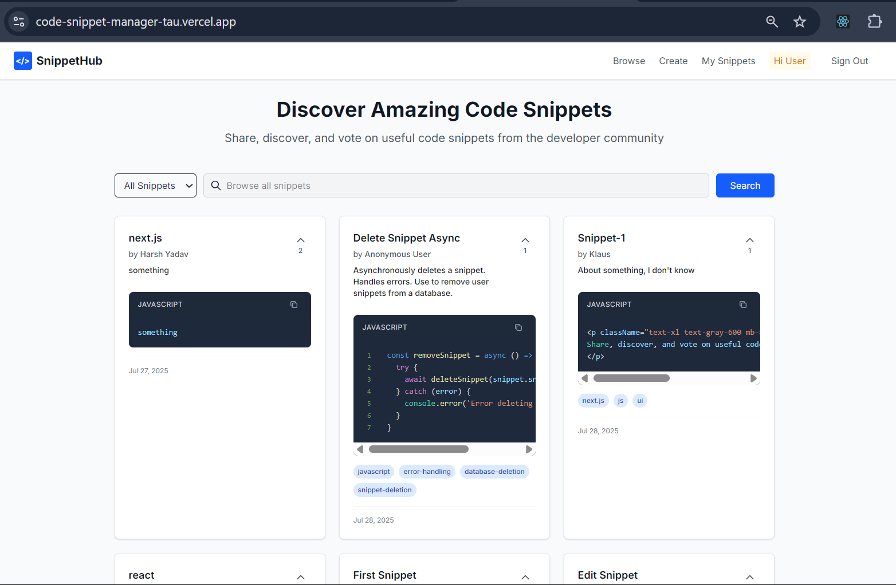896x585 pixels.
Task: Upvote the next.js snippet
Action: coord(301,240)
